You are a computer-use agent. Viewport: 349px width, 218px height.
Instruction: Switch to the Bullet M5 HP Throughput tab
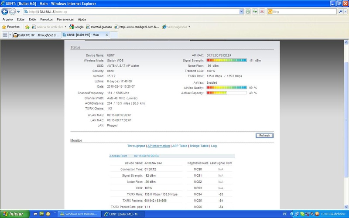click(x=37, y=35)
